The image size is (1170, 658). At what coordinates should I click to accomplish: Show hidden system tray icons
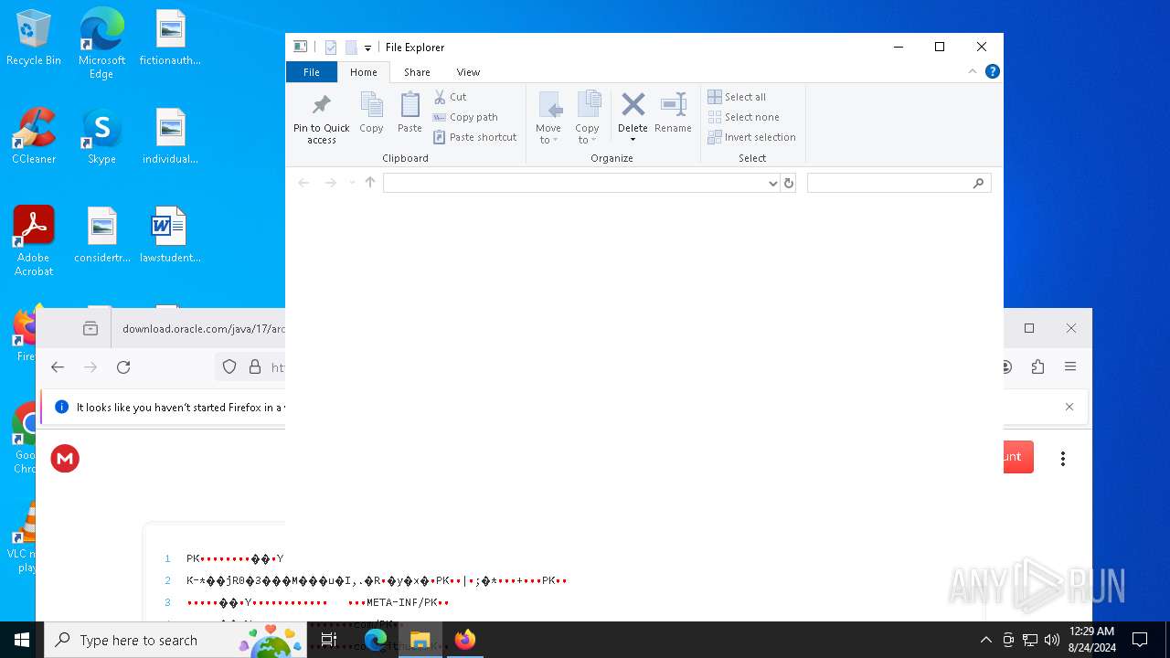pyautogui.click(x=985, y=640)
